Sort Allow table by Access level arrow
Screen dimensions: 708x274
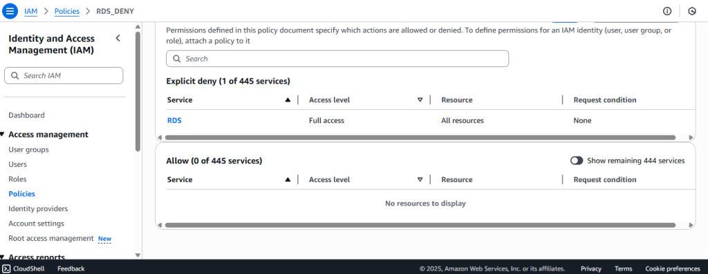click(420, 180)
